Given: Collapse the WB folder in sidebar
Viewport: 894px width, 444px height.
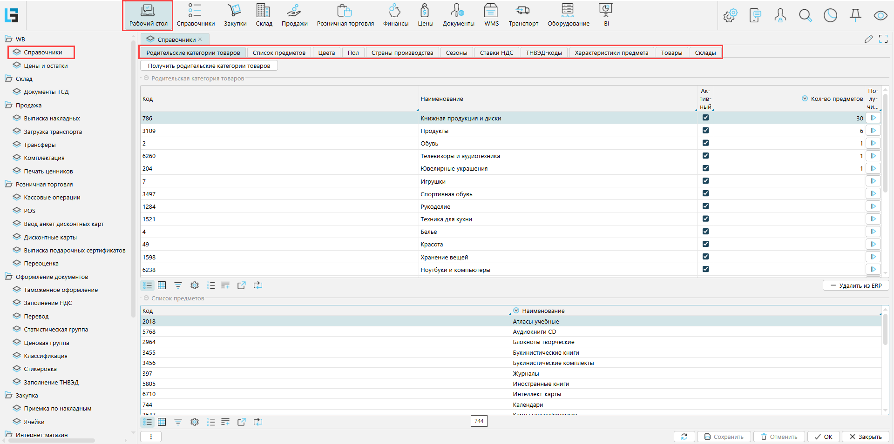Looking at the screenshot, I should [x=9, y=39].
